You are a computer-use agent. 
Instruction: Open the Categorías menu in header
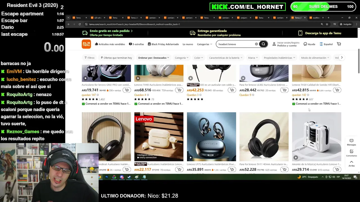point(204,44)
